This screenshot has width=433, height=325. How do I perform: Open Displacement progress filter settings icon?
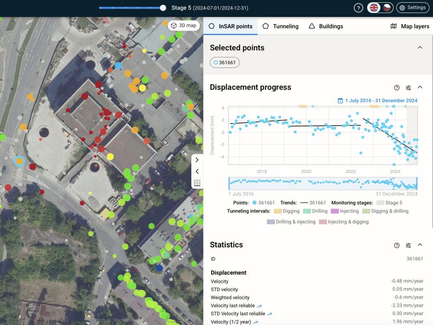pos(408,88)
